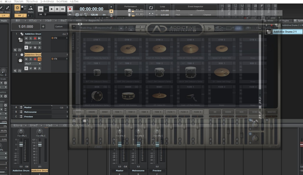Open the Marks options icon

coord(30,8)
